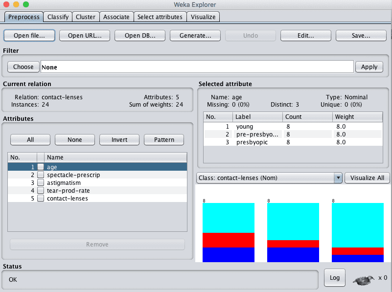
Task: Click the young label row
Action: [x=293, y=126]
